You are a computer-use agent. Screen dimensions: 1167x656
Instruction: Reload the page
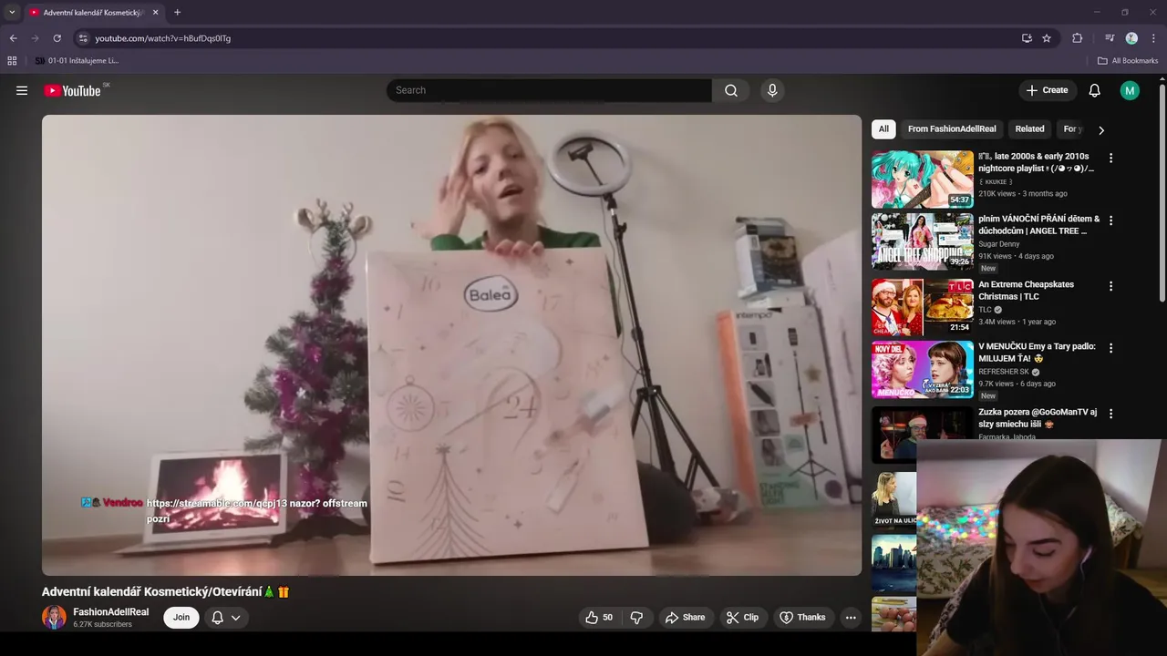click(x=57, y=38)
